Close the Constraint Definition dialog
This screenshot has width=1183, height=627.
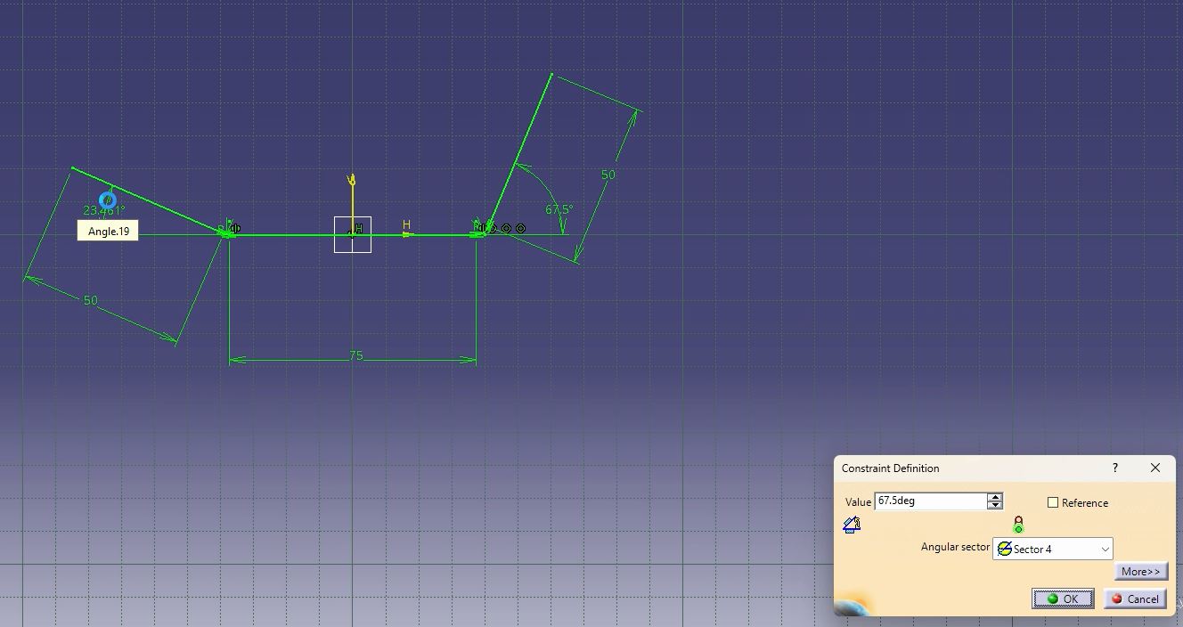1155,468
